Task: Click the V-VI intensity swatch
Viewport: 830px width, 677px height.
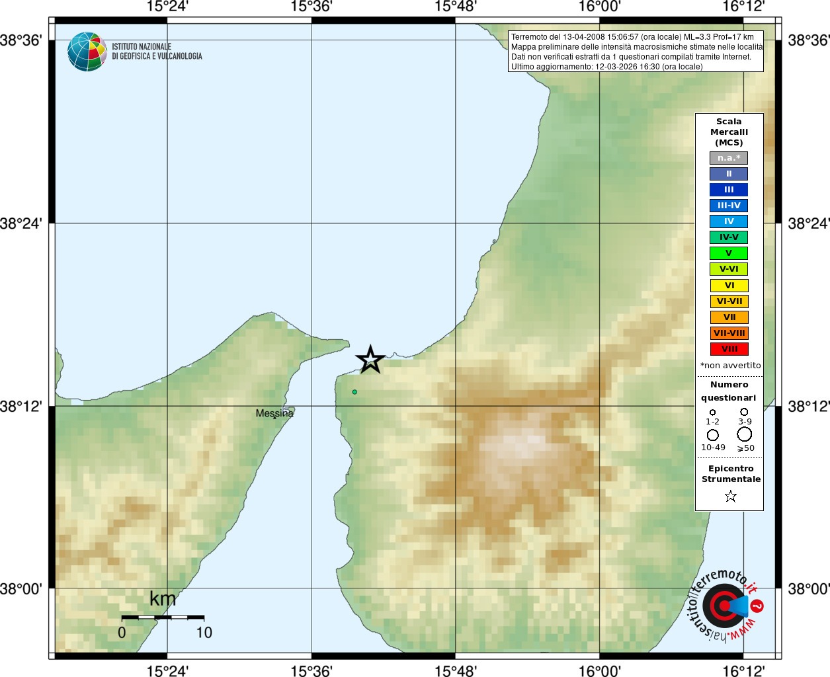Action: [x=729, y=269]
